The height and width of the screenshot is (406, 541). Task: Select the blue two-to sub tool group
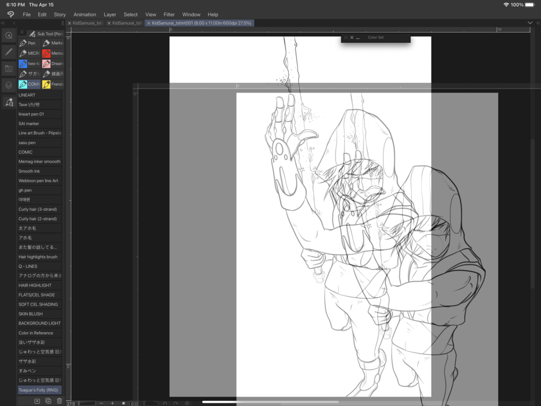click(29, 64)
